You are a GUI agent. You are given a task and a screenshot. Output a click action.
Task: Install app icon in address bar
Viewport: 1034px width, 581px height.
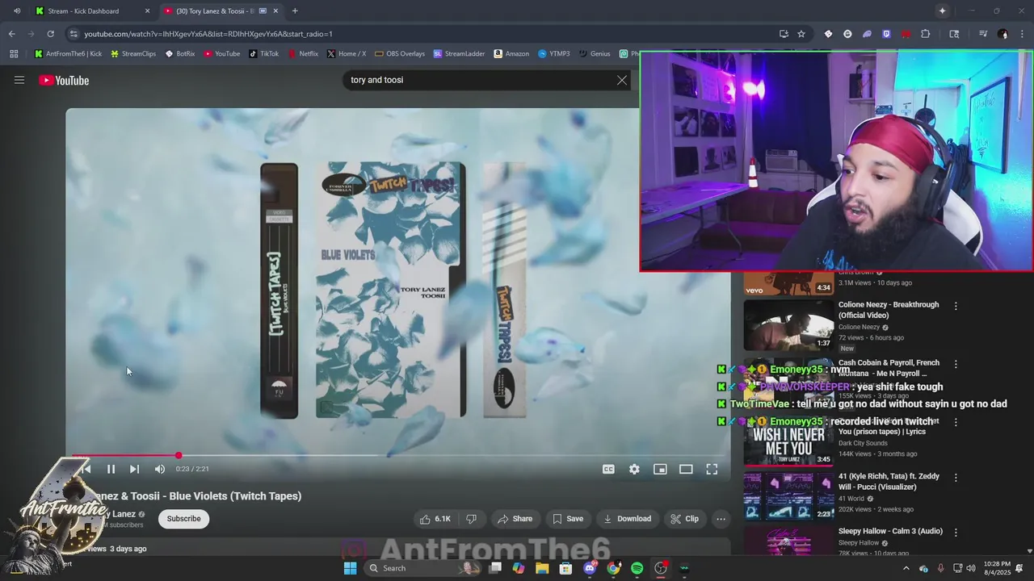click(784, 34)
